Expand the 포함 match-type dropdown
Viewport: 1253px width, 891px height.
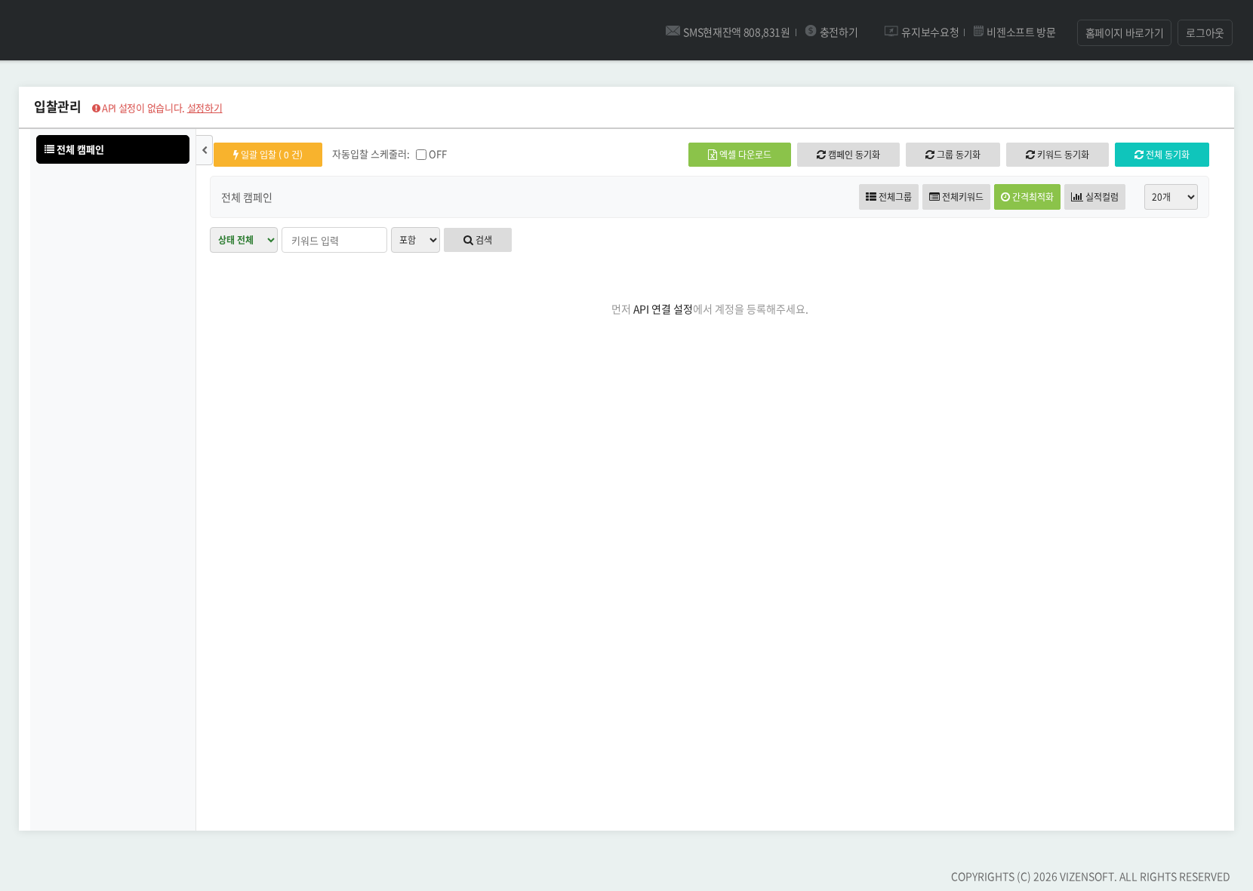click(415, 240)
